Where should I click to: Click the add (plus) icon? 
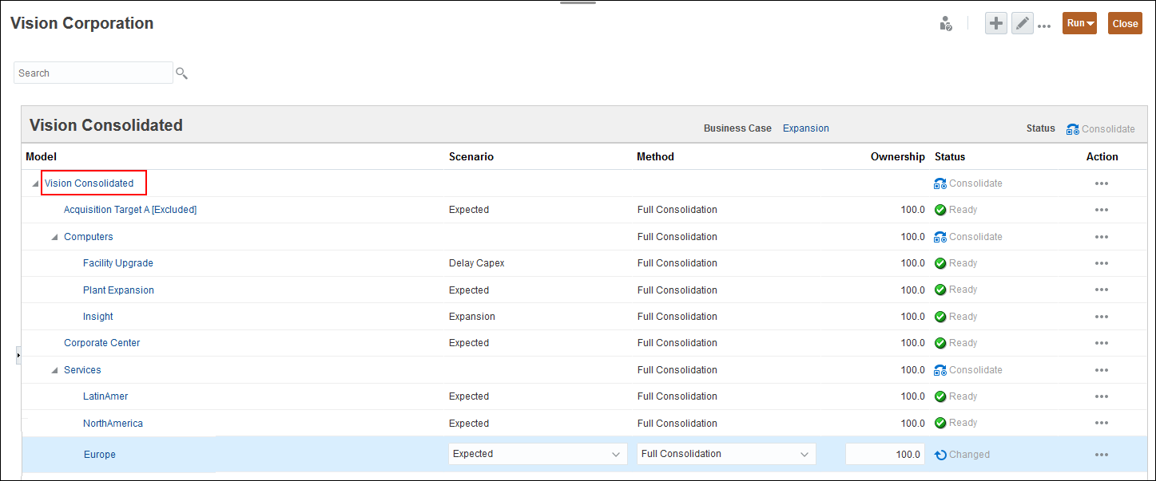click(995, 24)
